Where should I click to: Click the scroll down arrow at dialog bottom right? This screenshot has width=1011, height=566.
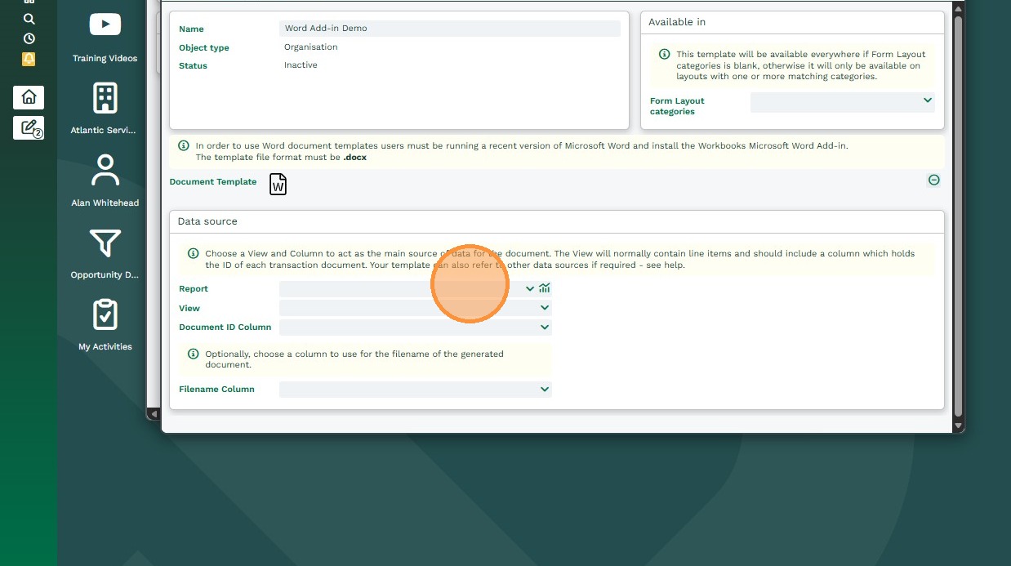click(959, 426)
